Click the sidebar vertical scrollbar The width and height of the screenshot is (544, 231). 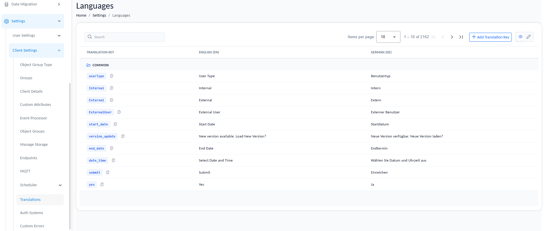pos(70,155)
